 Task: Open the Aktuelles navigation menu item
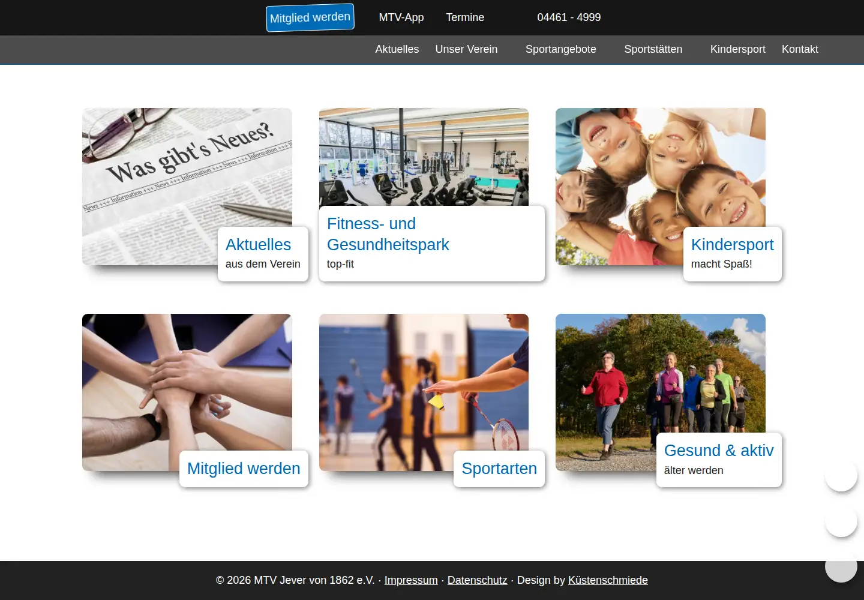click(397, 49)
